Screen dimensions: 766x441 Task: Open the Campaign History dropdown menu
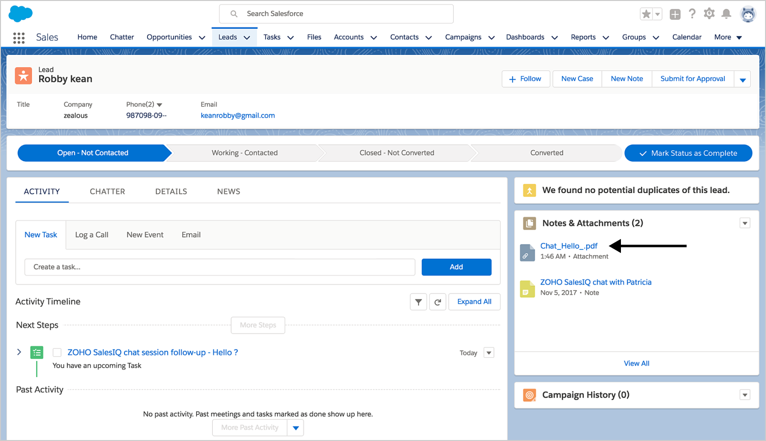[744, 395]
